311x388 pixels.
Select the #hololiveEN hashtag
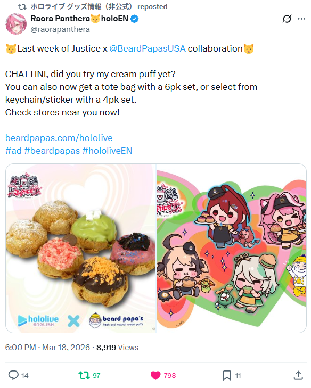pos(107,151)
